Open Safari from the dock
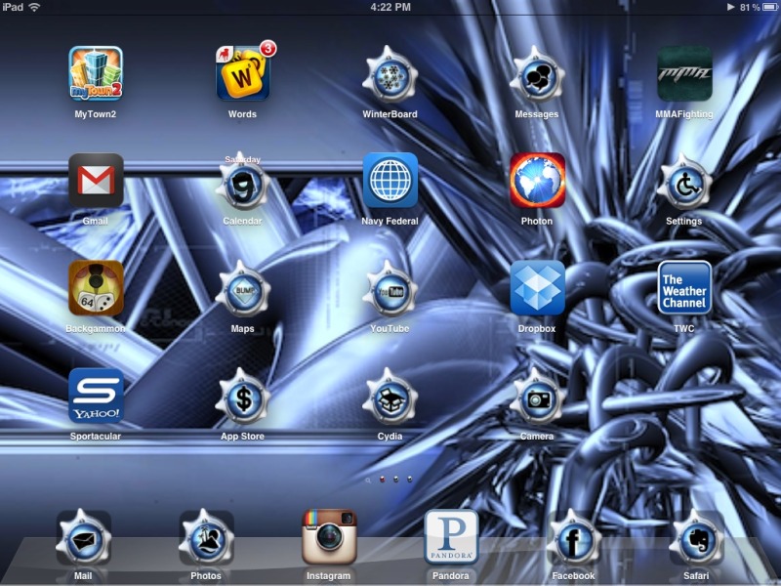 696,538
